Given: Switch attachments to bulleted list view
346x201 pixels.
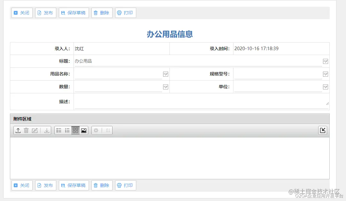Looking at the screenshot, I should click(59, 130).
